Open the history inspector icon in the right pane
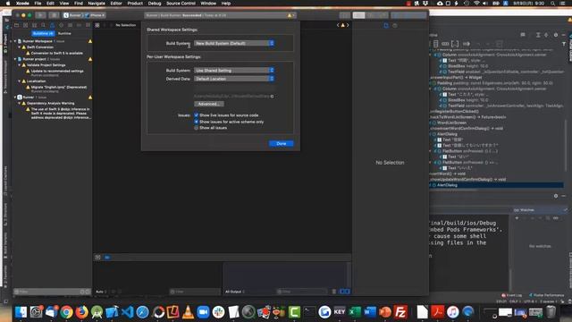Screen dimensions: 572x322 395,25
